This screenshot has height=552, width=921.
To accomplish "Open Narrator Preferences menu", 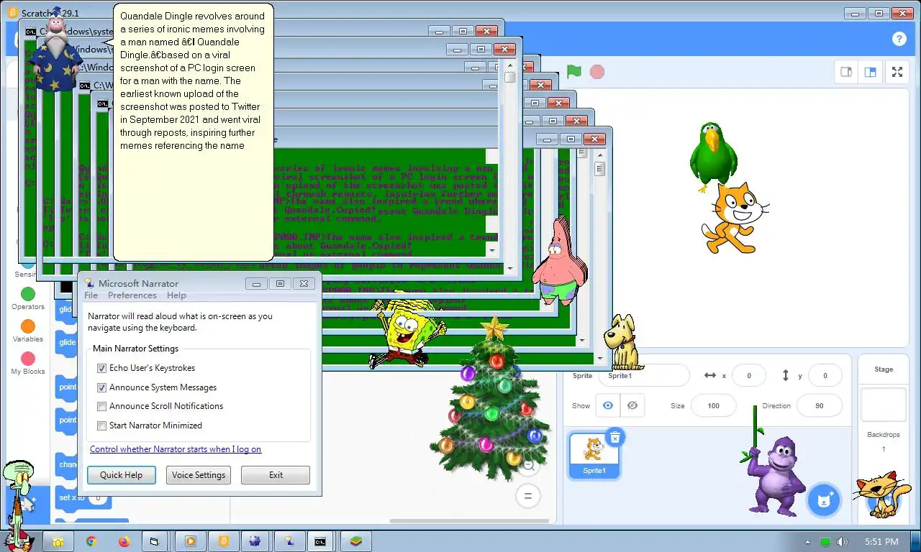I will (x=132, y=295).
